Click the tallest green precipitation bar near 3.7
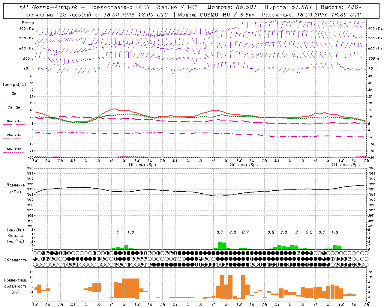 [220, 246]
